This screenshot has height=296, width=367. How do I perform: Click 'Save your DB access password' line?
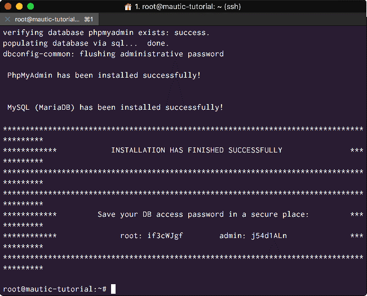(203, 214)
